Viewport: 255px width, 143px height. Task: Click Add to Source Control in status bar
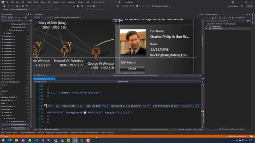(x=236, y=136)
